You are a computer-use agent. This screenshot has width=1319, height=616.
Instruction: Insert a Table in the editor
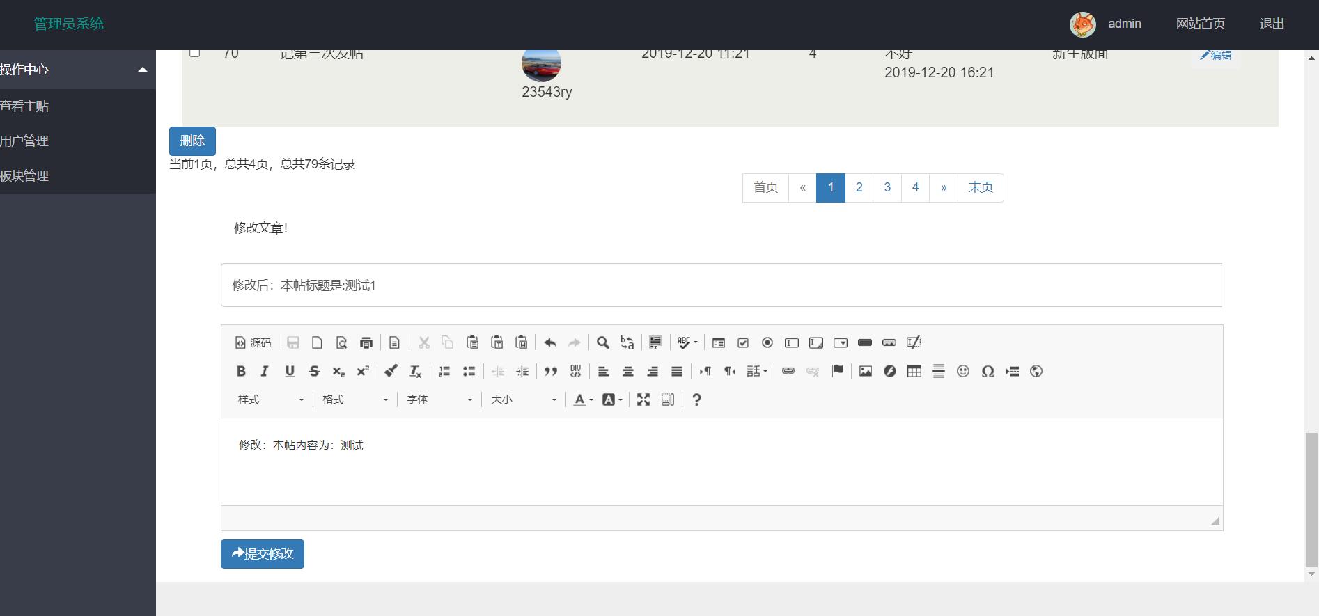click(914, 371)
